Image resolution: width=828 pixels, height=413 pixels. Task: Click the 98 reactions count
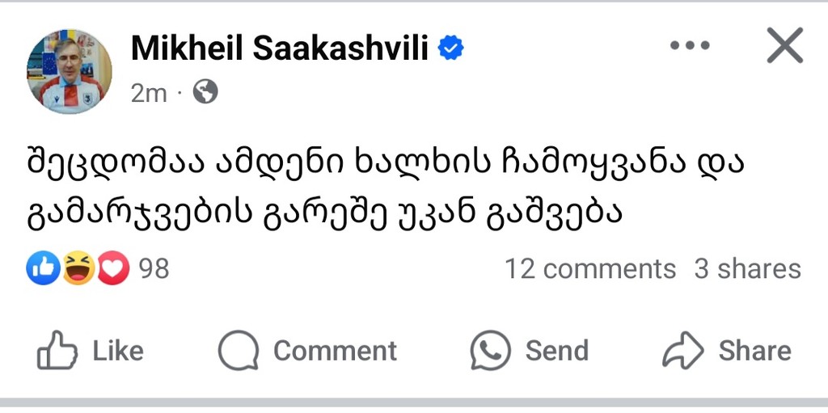[x=154, y=268]
